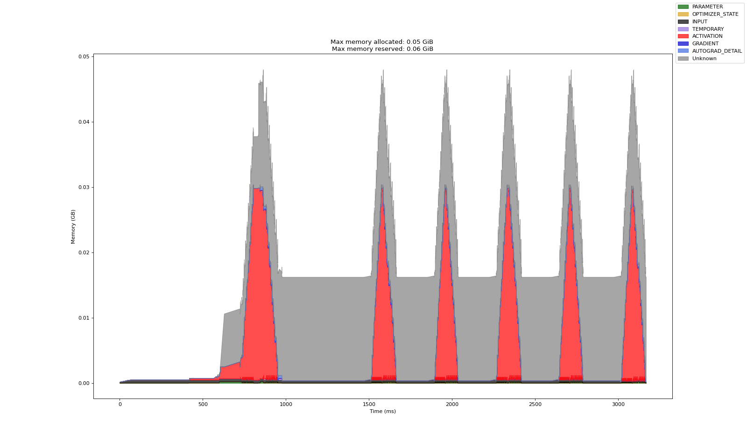Screen dimensions: 747x448
Task: Click the 500 x-axis tick label
Action: (x=203, y=404)
